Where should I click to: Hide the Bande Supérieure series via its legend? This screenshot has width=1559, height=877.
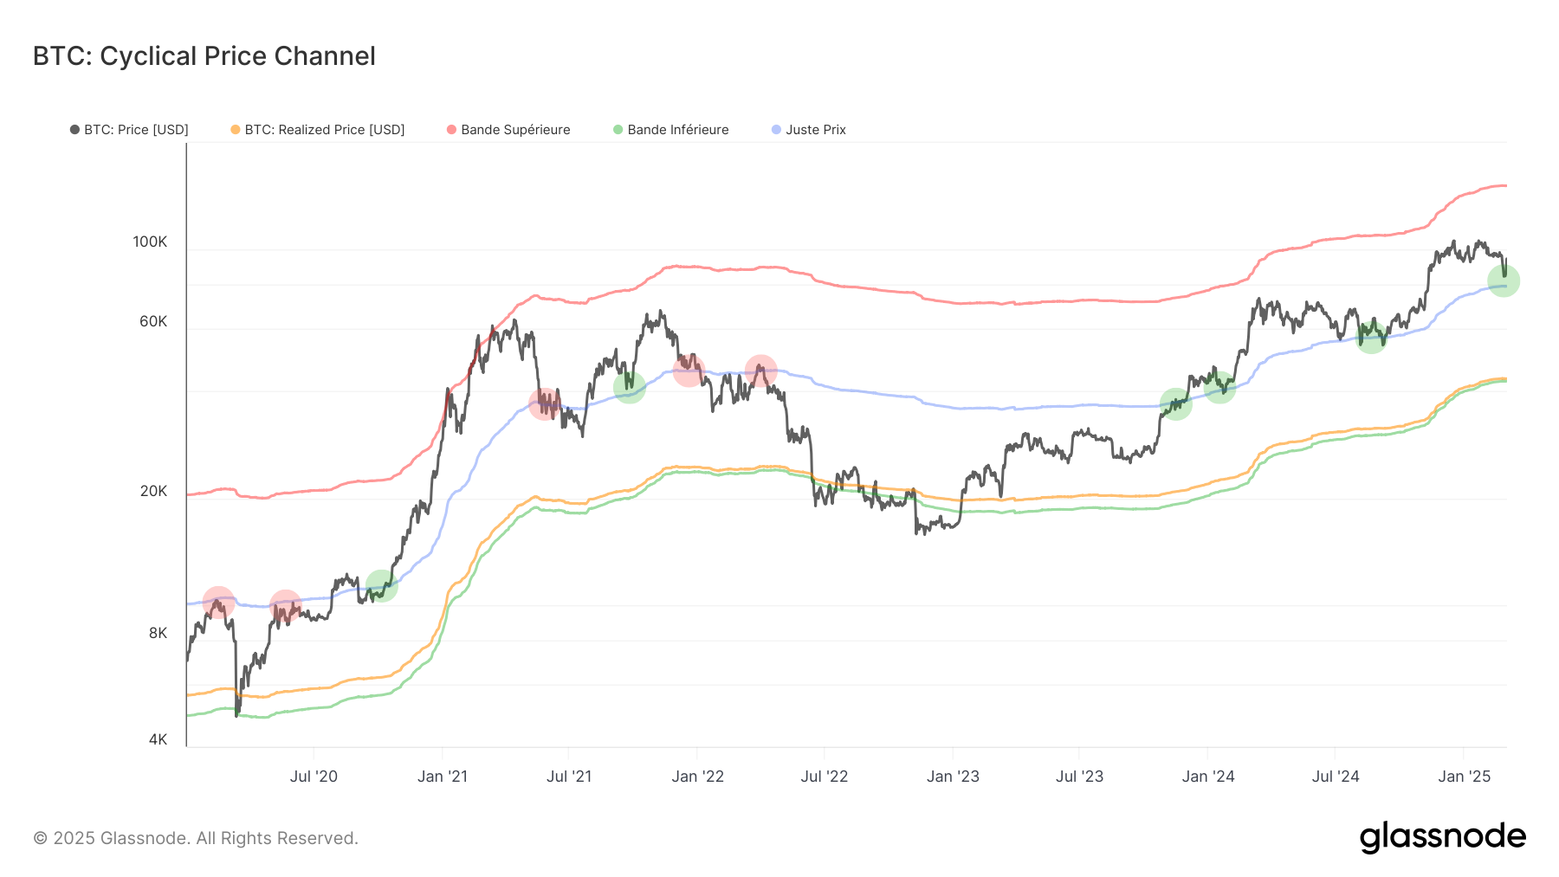(x=514, y=129)
